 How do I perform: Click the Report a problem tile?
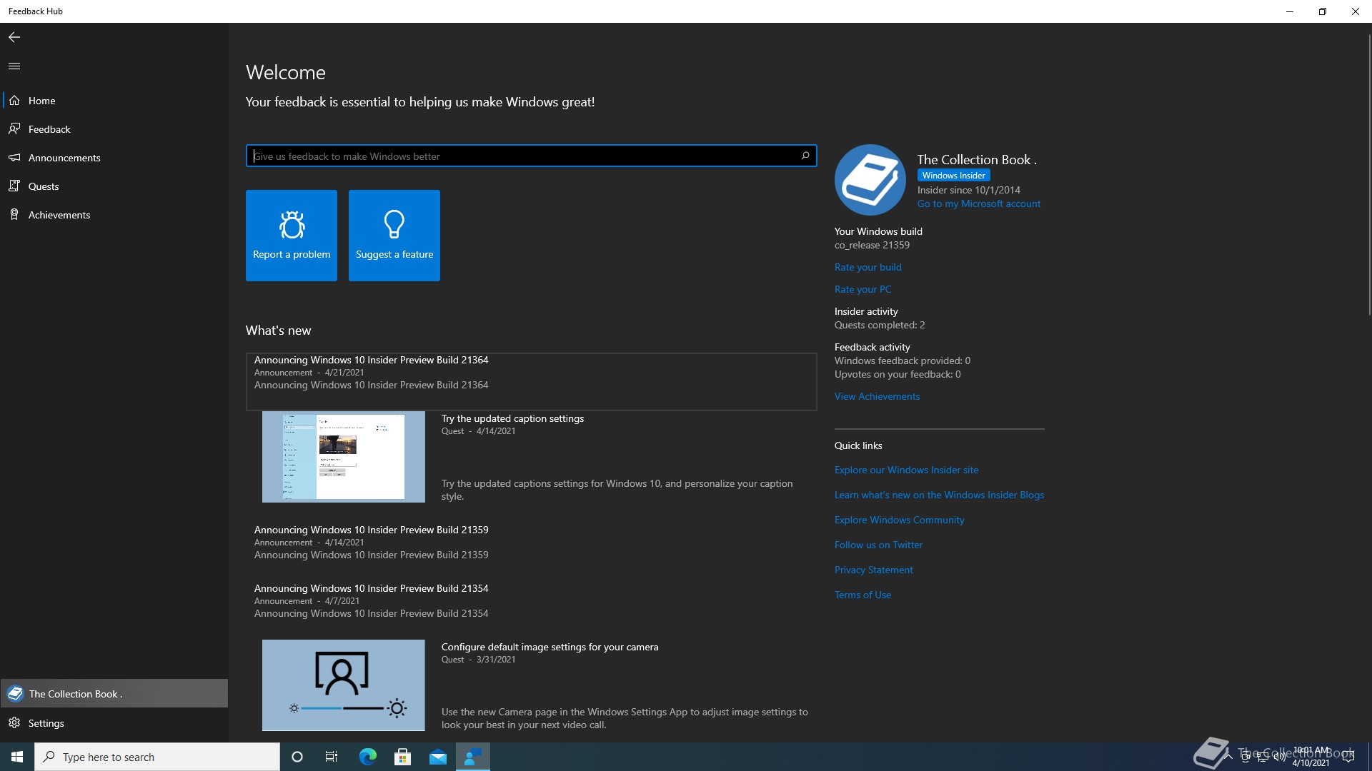[292, 236]
